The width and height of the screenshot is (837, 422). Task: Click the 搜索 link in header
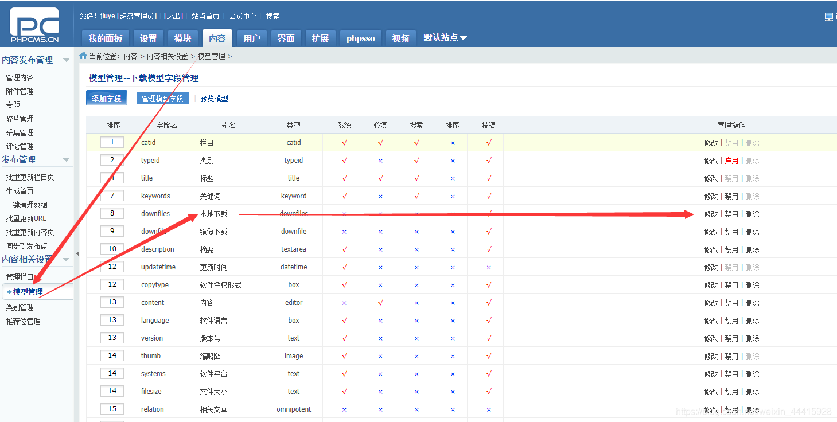(x=273, y=16)
